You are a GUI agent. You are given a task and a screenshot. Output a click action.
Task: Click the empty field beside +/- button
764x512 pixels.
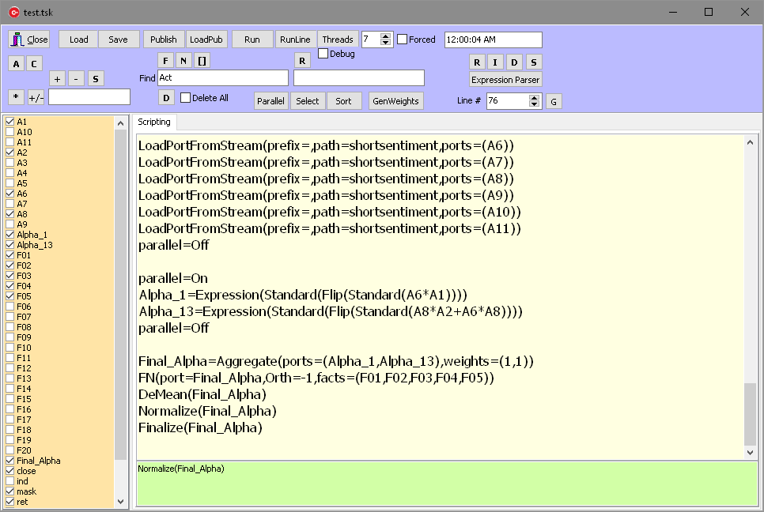click(89, 97)
